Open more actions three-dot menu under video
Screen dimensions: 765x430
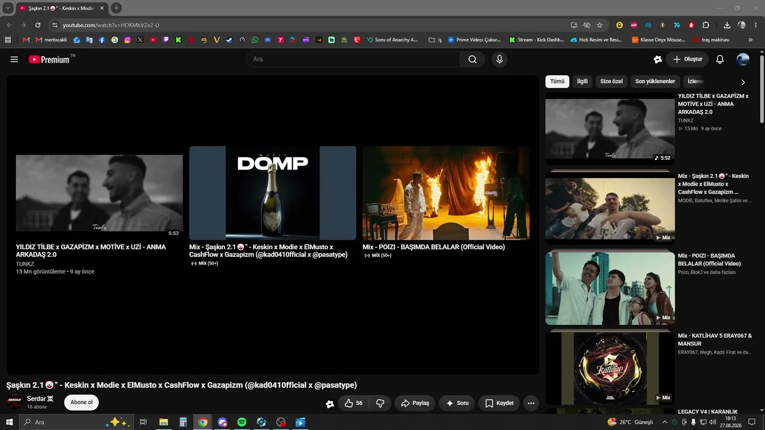(531, 403)
